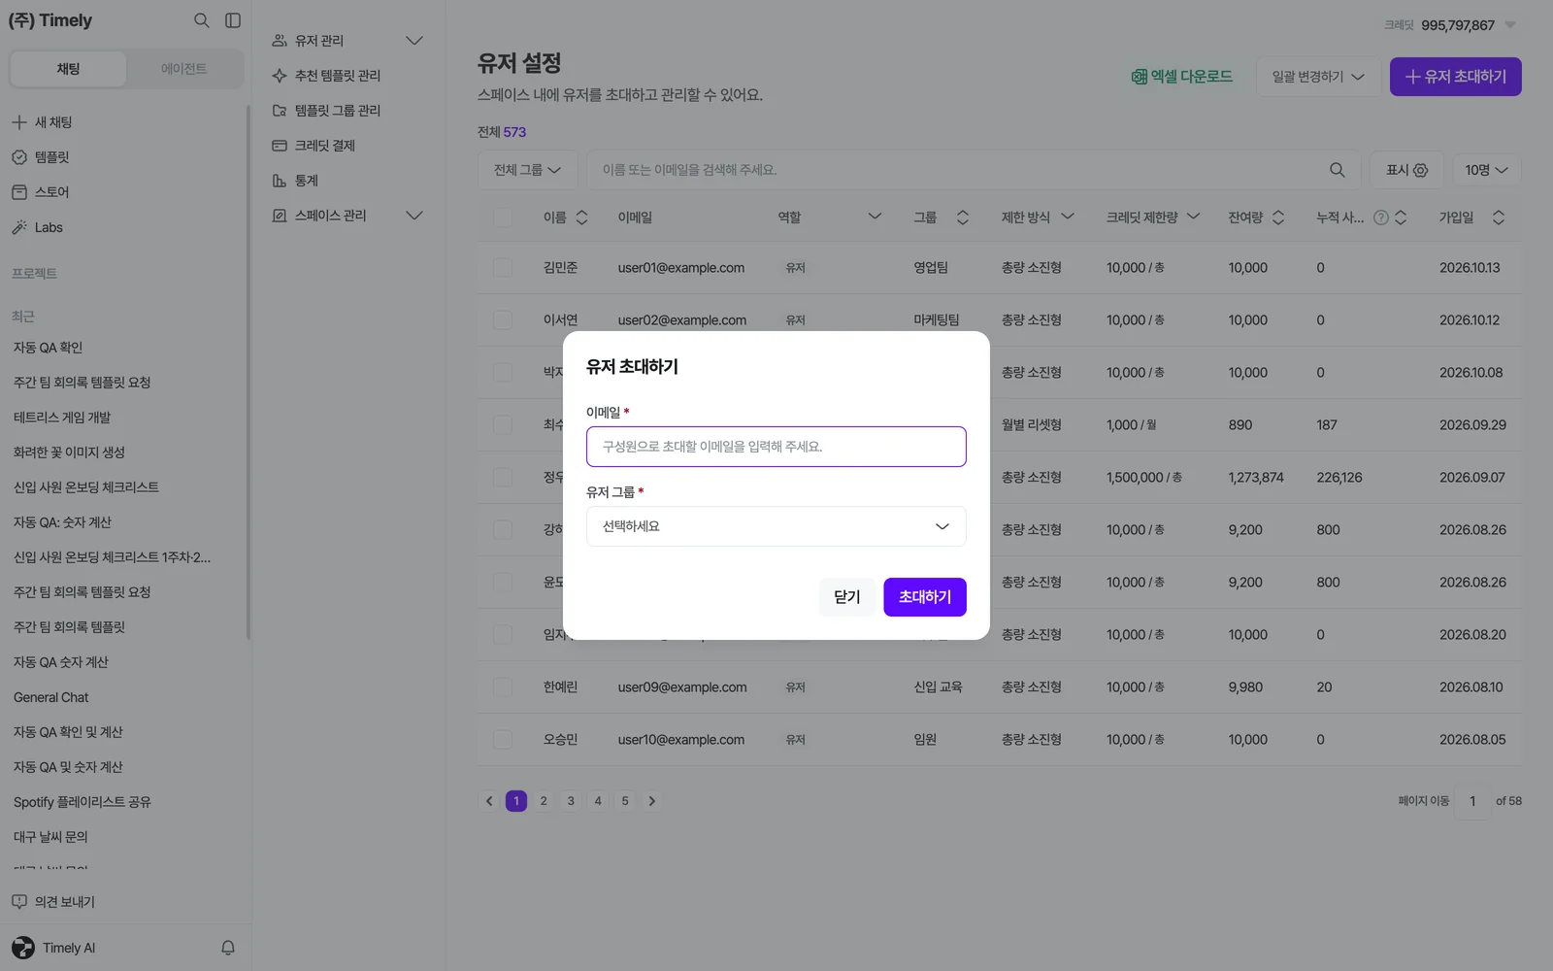Image resolution: width=1553 pixels, height=971 pixels.
Task: Check the row checkbox for 김민준
Action: [x=503, y=268]
